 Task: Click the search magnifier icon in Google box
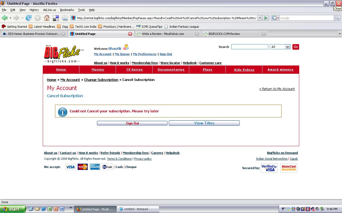pyautogui.click(x=337, y=18)
